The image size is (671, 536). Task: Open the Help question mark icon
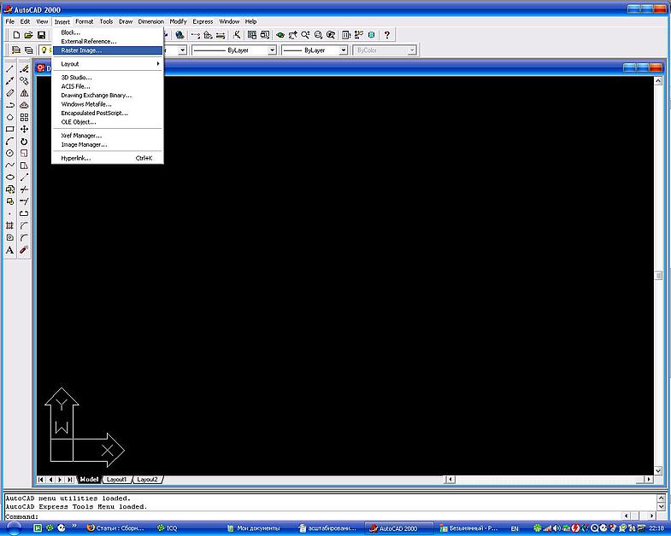tap(387, 35)
